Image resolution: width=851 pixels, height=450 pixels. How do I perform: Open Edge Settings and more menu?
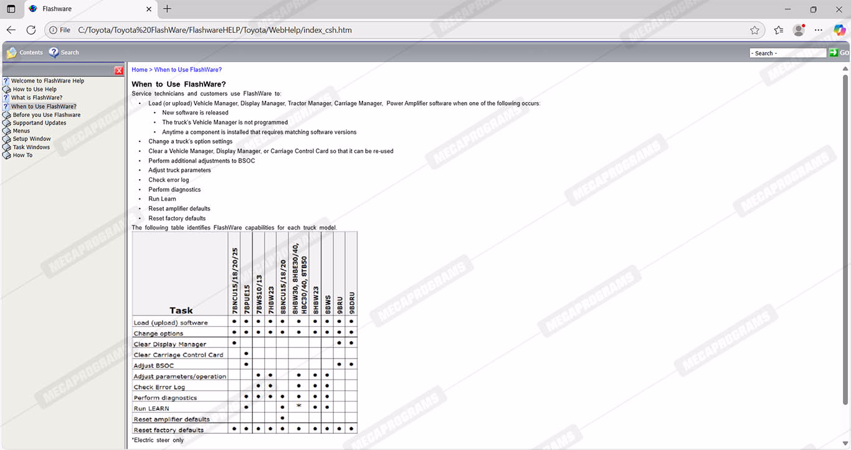pos(819,30)
